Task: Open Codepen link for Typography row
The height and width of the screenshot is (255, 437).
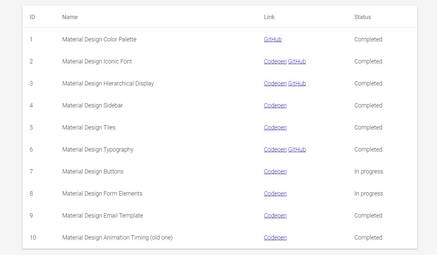Action: pyautogui.click(x=275, y=150)
